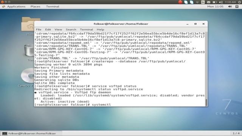Click the first Skype icon in top bar

(186, 2)
